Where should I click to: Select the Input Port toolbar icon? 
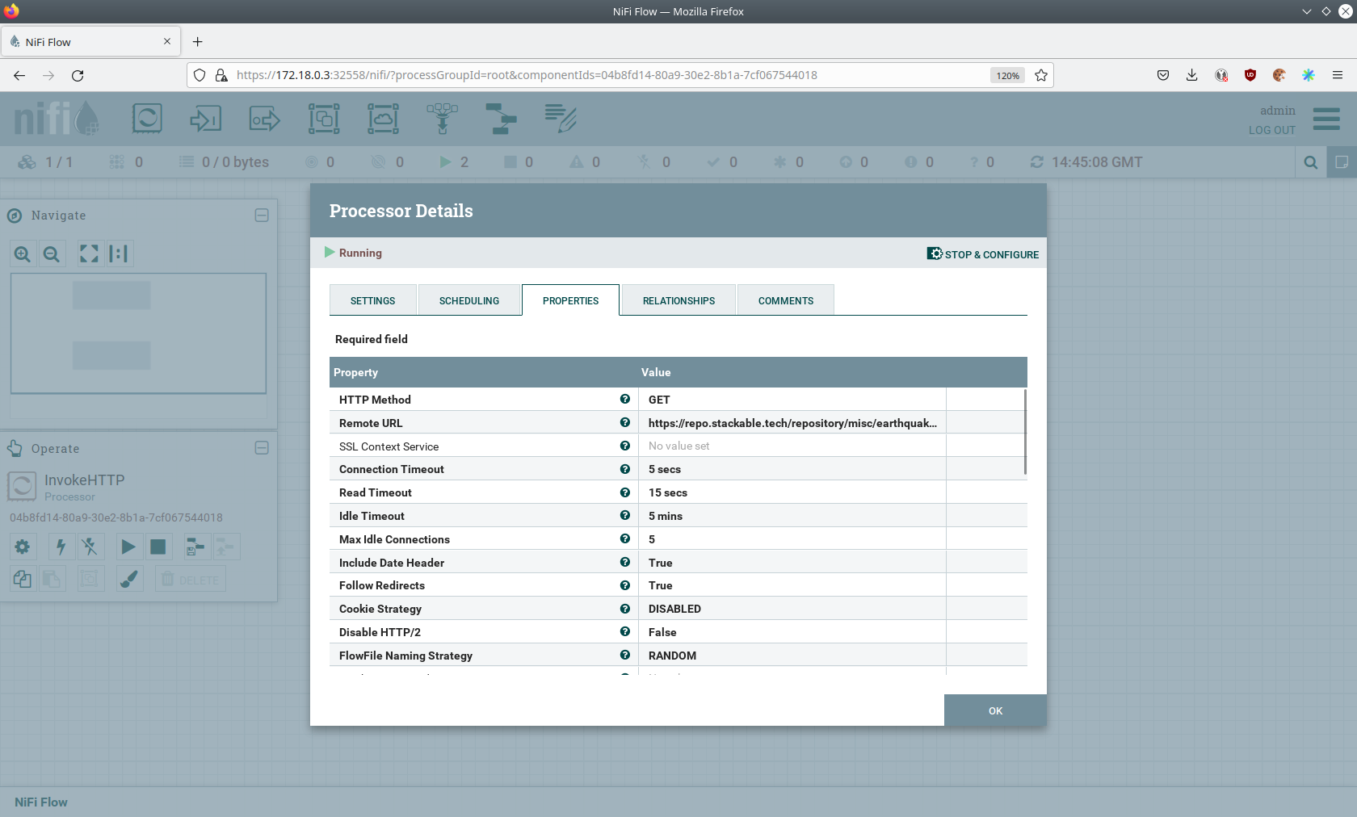(x=205, y=119)
